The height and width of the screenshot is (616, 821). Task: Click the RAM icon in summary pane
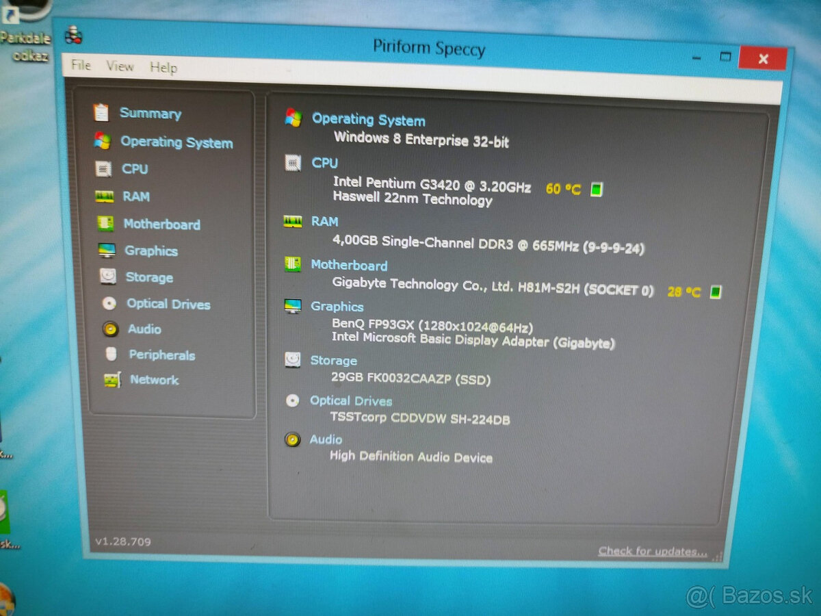(x=292, y=221)
